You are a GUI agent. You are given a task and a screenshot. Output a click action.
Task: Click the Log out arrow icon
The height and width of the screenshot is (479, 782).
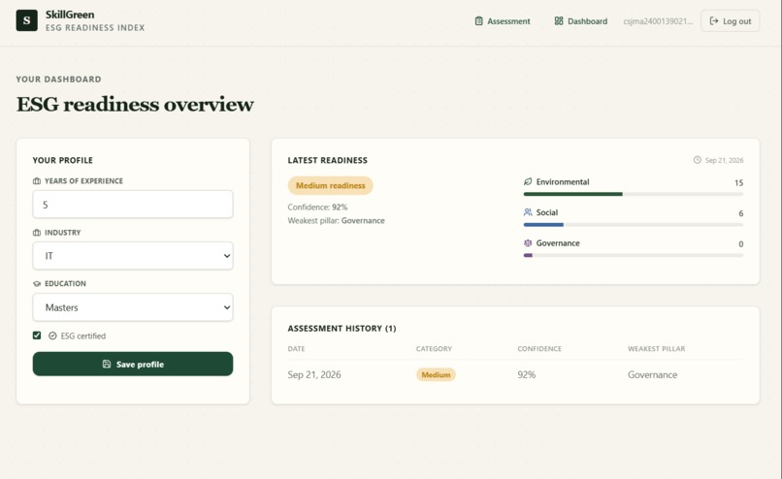[714, 21]
